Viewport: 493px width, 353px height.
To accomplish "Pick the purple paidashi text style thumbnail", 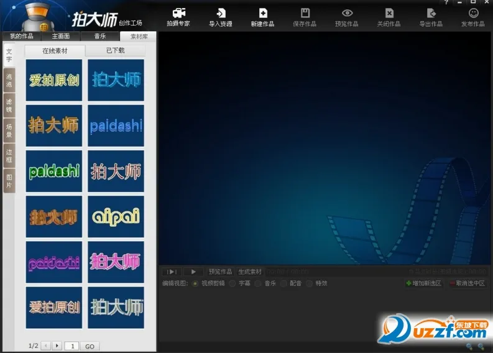I will pyautogui.click(x=53, y=262).
